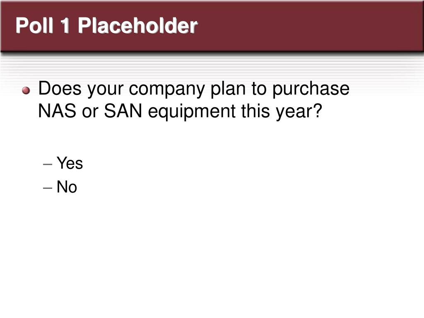The height and width of the screenshot is (318, 424).
Task: Click the word 'Poll' in the title
Action: point(34,26)
